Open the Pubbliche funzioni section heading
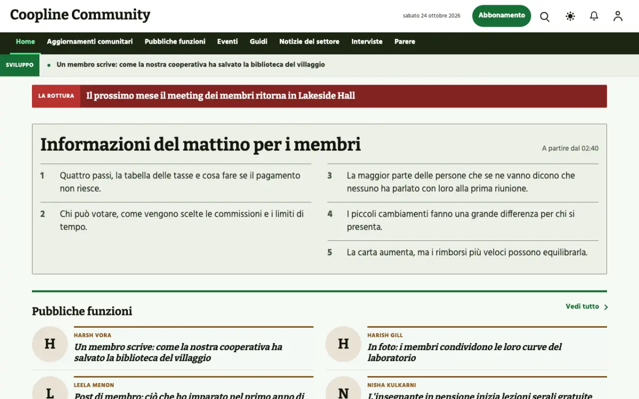639x399 pixels. pos(82,311)
